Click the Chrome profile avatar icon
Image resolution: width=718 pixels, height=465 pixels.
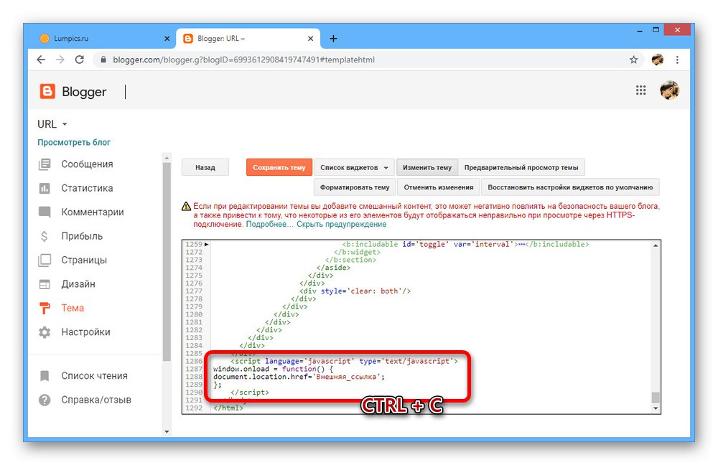pyautogui.click(x=658, y=60)
